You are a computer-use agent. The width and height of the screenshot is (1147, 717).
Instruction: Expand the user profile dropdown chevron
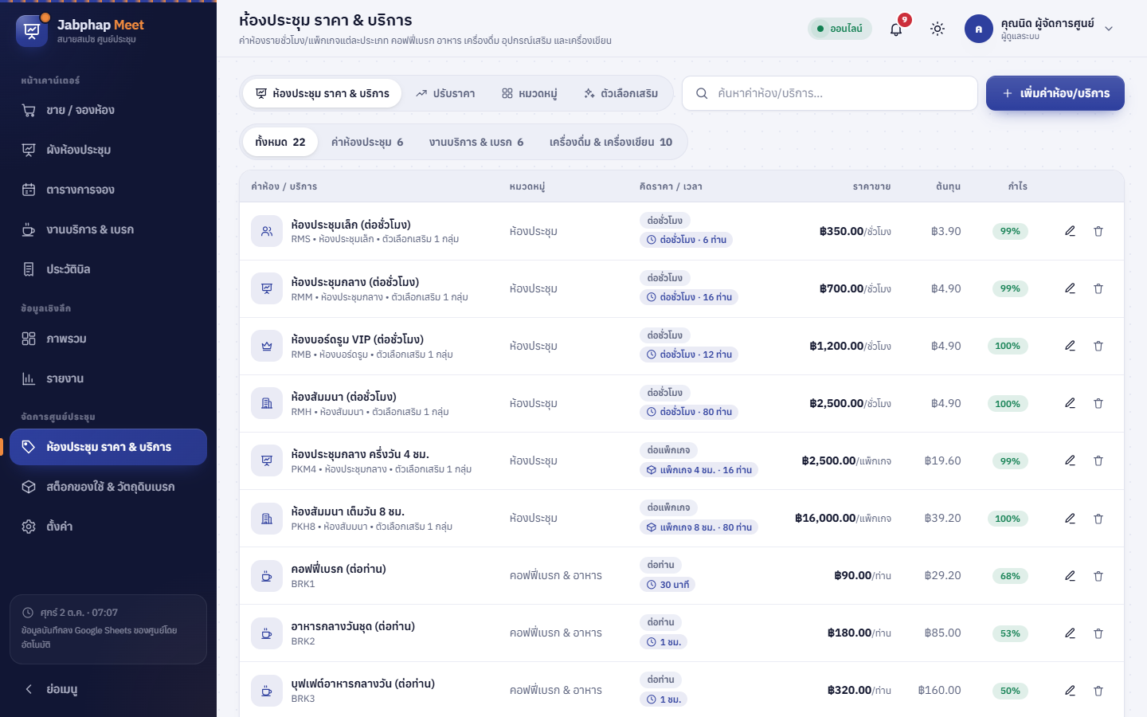click(1109, 29)
